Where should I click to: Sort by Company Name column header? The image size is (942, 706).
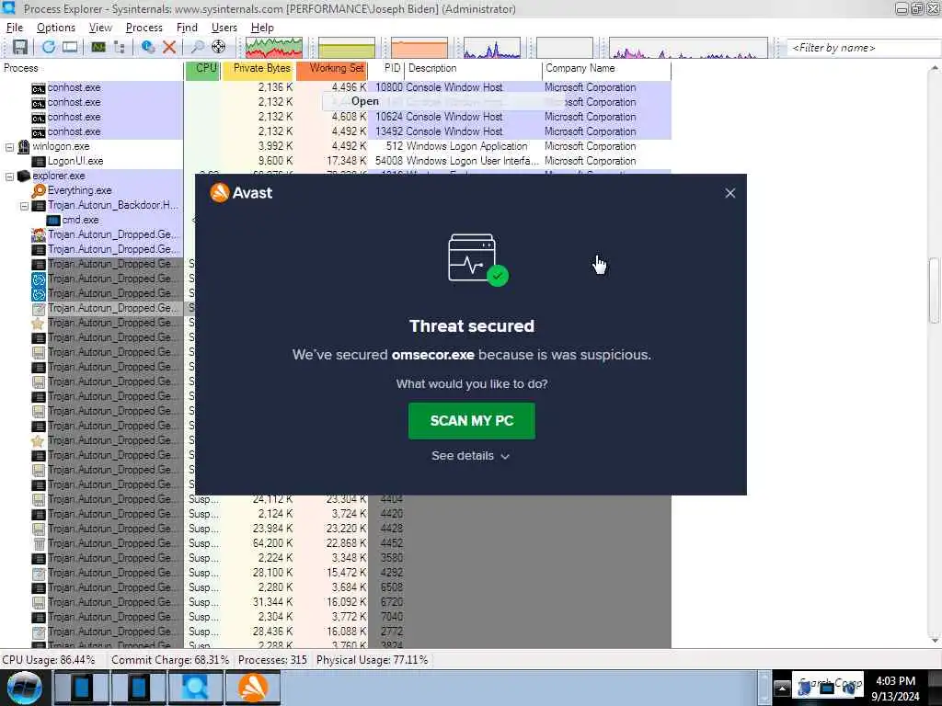tap(606, 68)
